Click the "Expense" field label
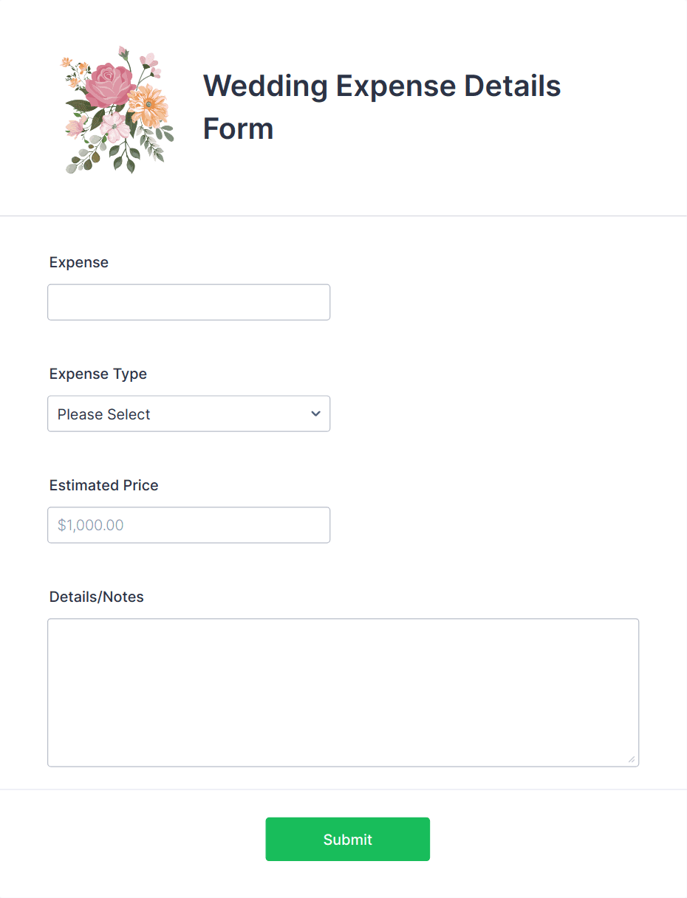 click(79, 262)
